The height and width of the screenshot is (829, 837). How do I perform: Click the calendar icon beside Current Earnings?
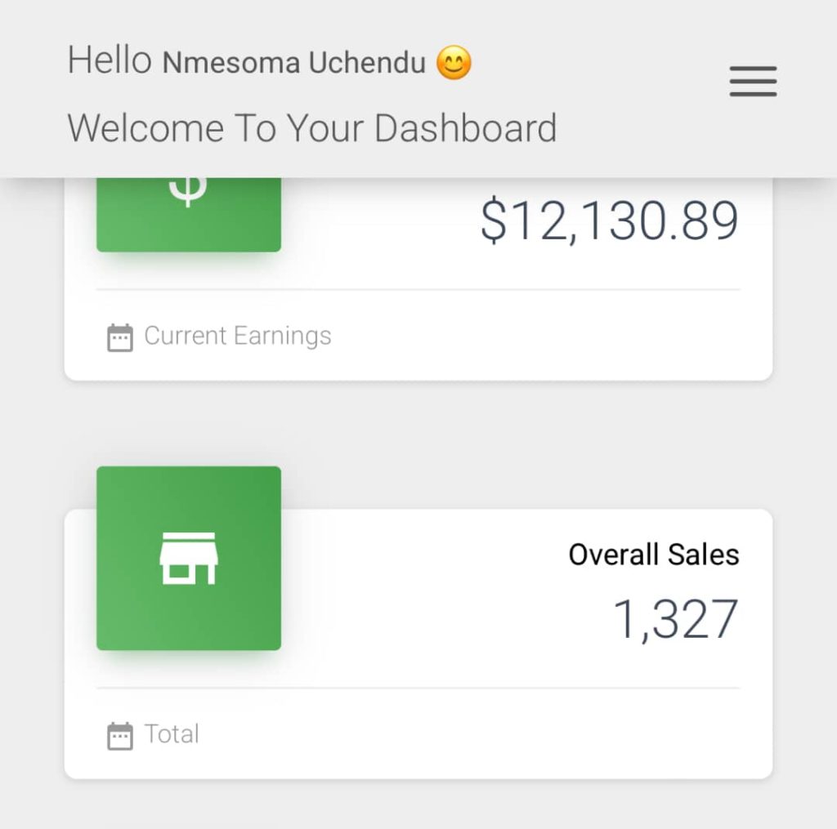coord(120,337)
